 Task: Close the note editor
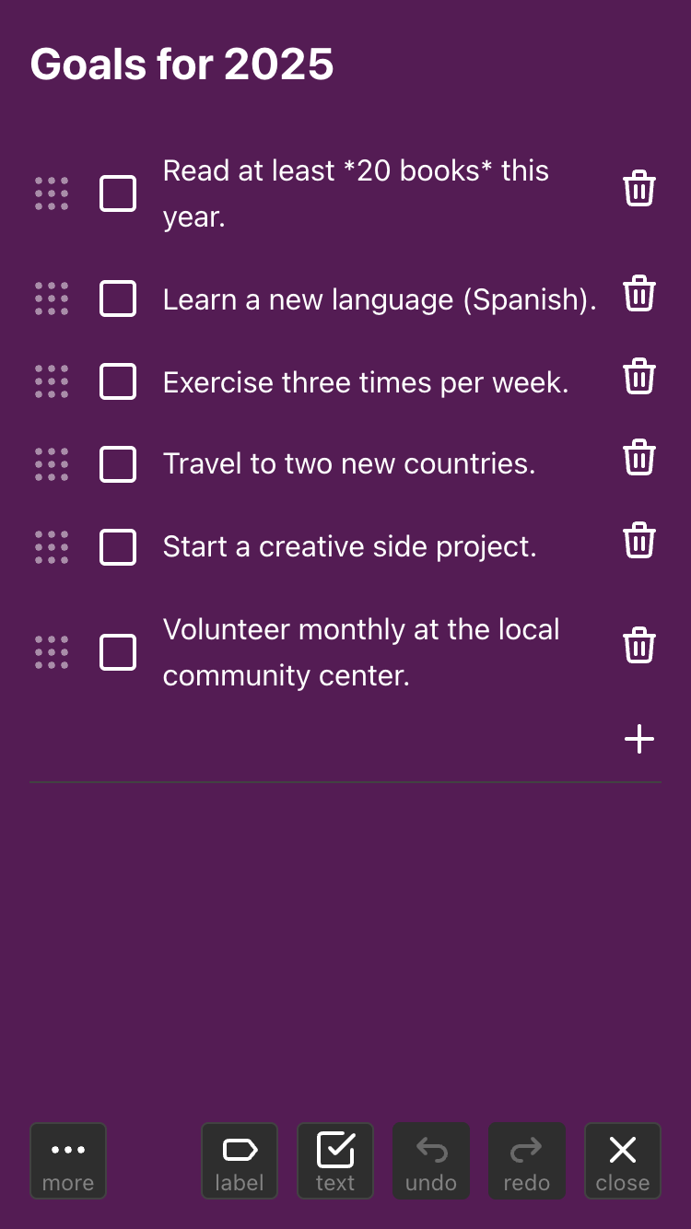tap(623, 1161)
